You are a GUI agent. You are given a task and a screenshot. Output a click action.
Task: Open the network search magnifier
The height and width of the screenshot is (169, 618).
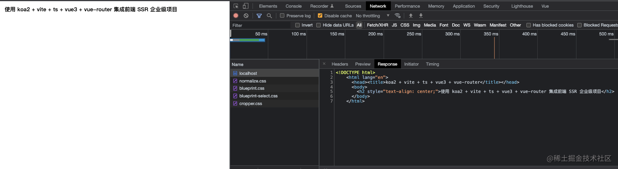coord(269,16)
